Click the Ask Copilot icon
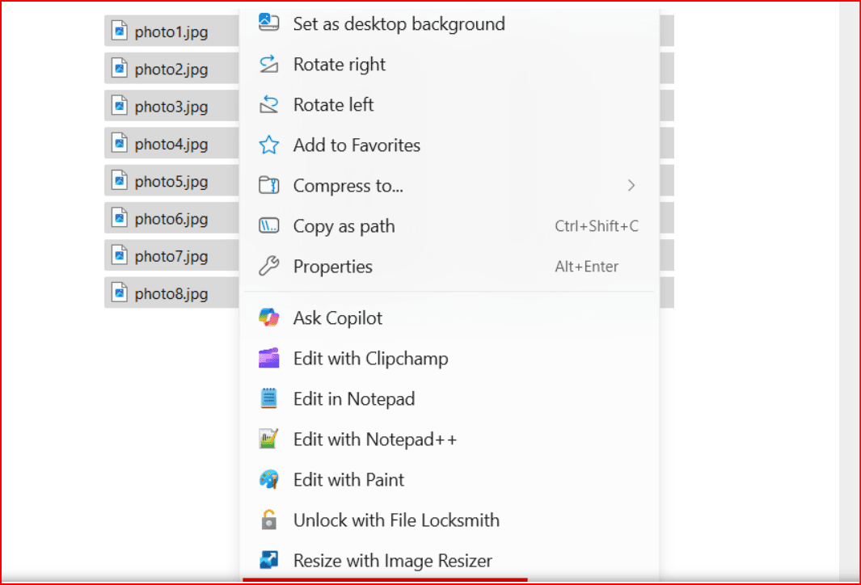Image resolution: width=861 pixels, height=585 pixels. (268, 318)
